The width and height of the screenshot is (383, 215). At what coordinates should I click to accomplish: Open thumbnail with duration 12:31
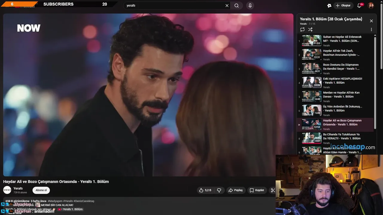(x=312, y=54)
